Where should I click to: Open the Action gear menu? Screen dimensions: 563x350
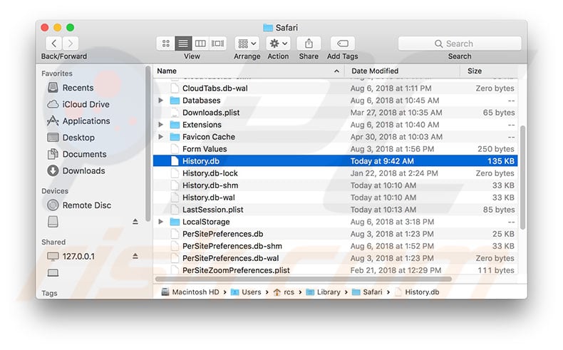278,43
